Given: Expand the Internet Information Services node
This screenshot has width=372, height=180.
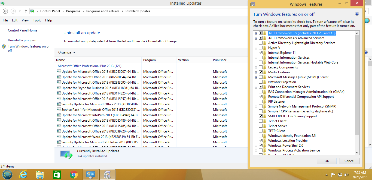Looking at the screenshot, I should pos(256,58).
